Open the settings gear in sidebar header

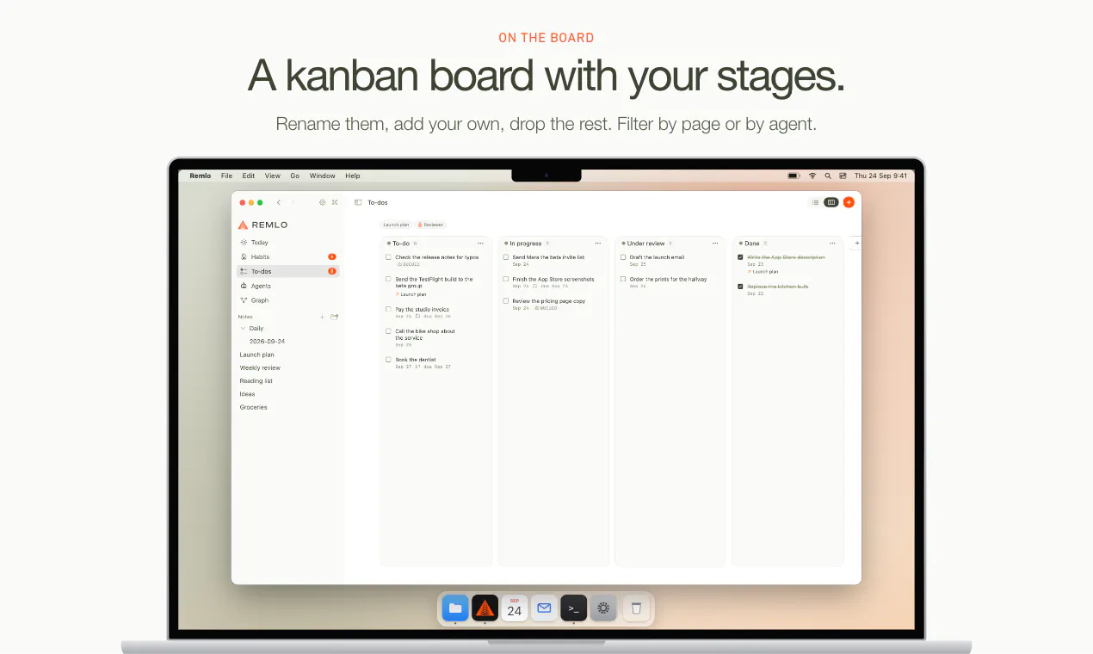(322, 202)
